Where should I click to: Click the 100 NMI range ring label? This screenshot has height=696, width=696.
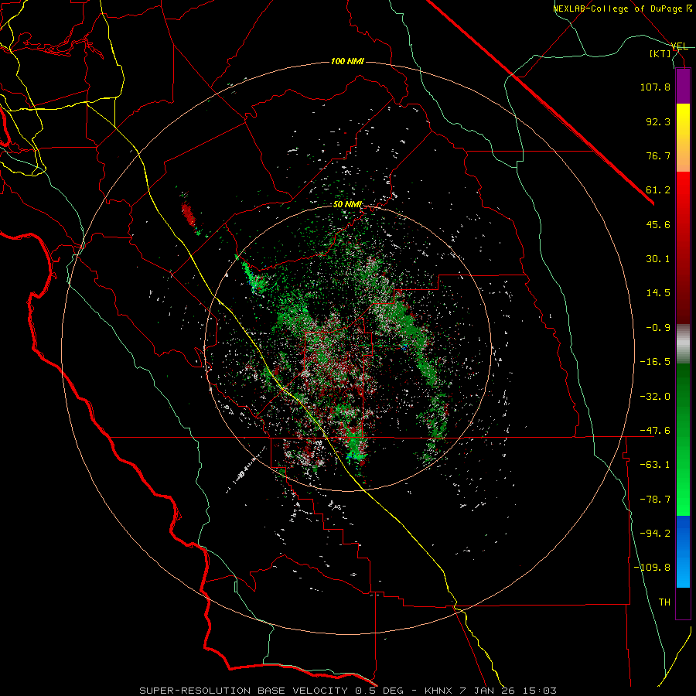pos(347,61)
